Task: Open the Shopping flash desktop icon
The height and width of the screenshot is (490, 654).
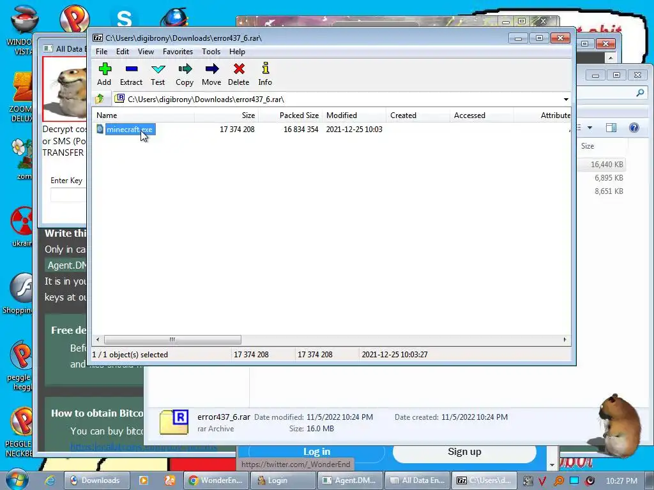Action: 19,294
